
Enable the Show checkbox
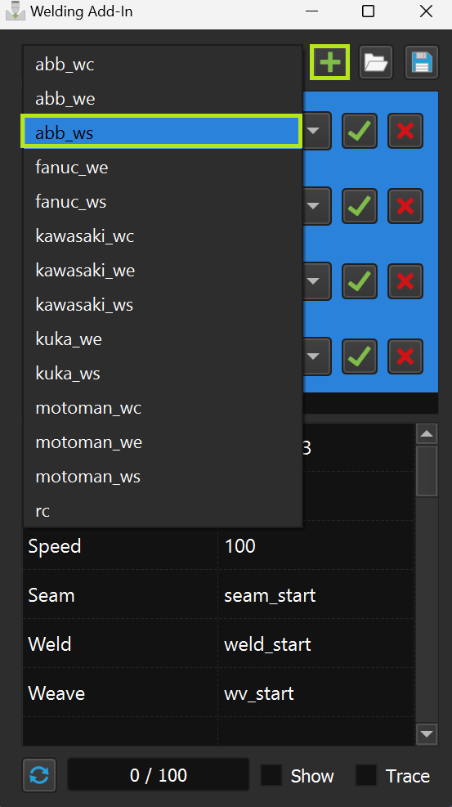coord(271,775)
